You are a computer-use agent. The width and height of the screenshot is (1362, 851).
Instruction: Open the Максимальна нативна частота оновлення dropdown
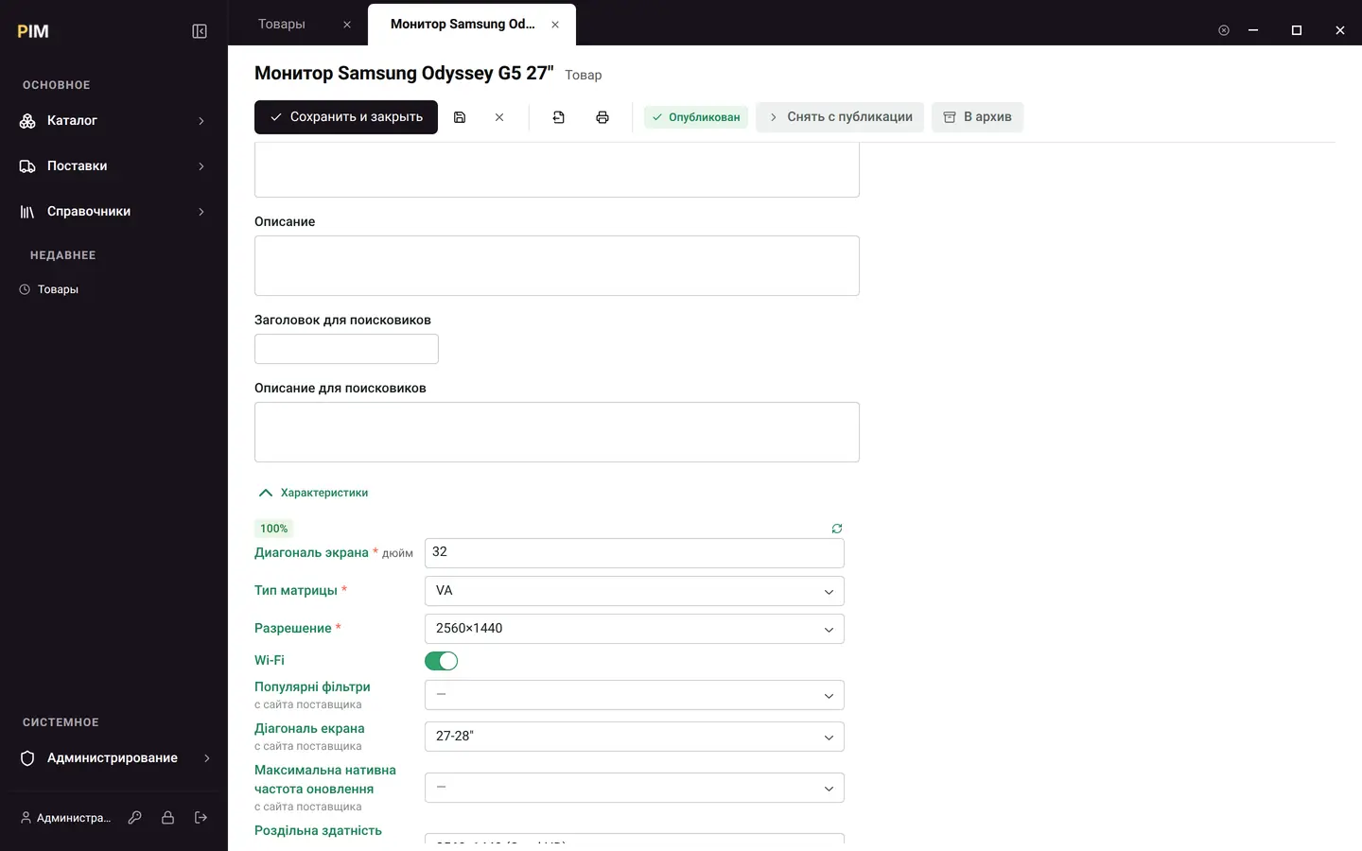tap(635, 788)
